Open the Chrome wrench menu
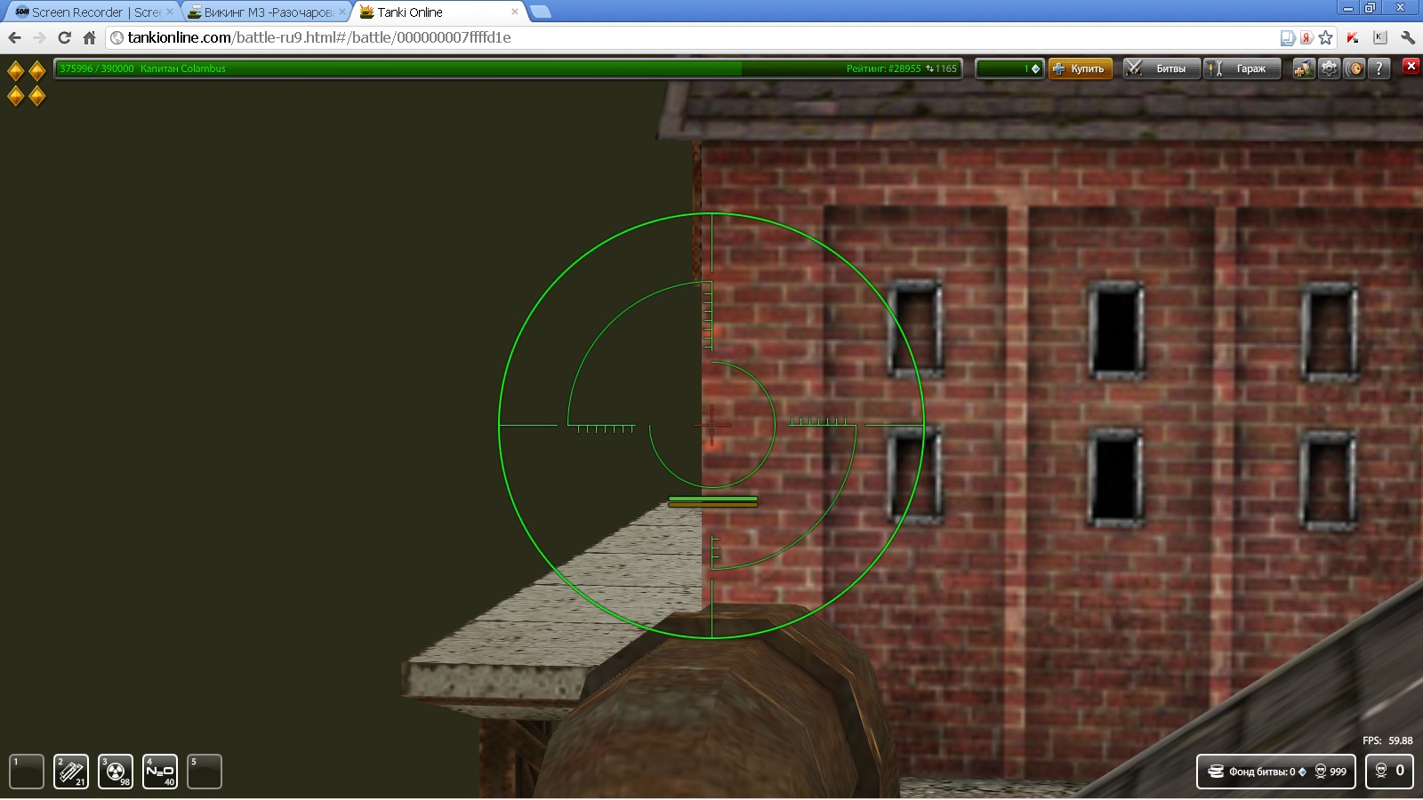 tap(1408, 37)
